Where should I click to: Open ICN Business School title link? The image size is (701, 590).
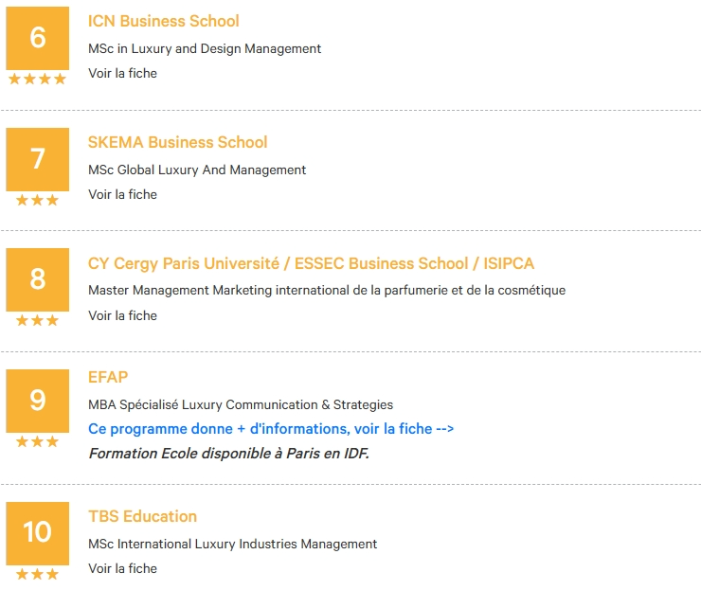[163, 21]
